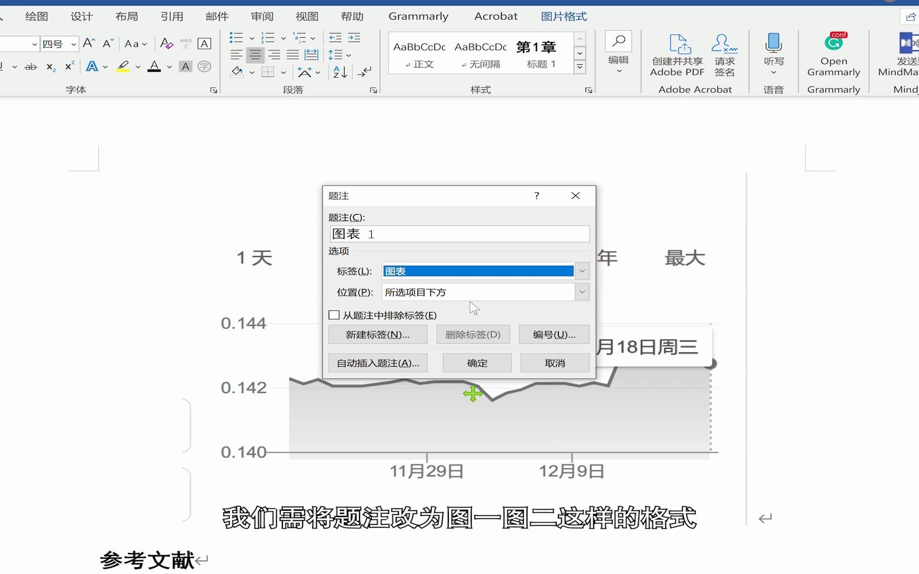Open the References tab
Screen dimensions: 919x574
click(172, 16)
